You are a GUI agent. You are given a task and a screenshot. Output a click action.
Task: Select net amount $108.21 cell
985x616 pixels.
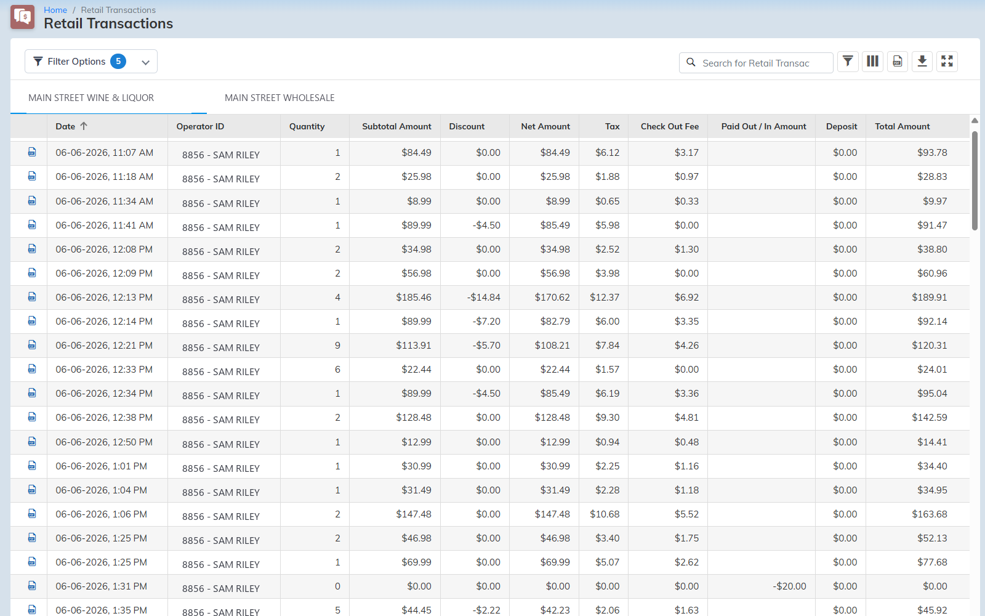(x=544, y=345)
